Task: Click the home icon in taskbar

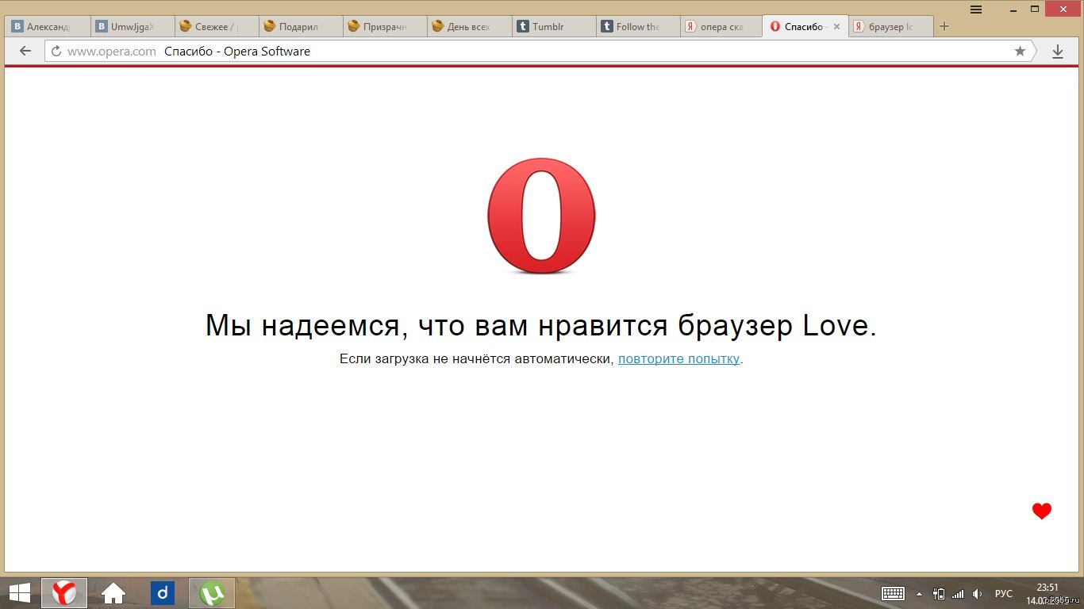Action: tap(113, 592)
